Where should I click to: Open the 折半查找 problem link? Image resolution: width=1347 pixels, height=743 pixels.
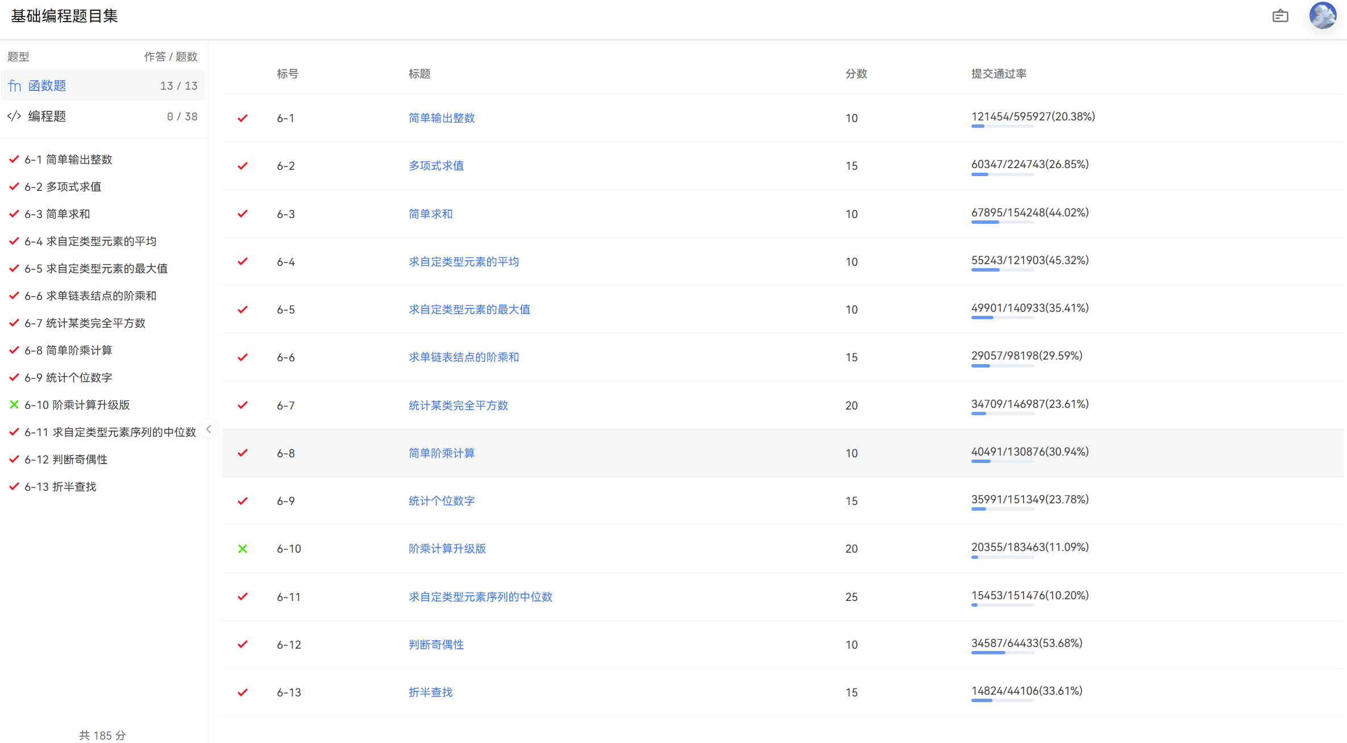(x=430, y=692)
